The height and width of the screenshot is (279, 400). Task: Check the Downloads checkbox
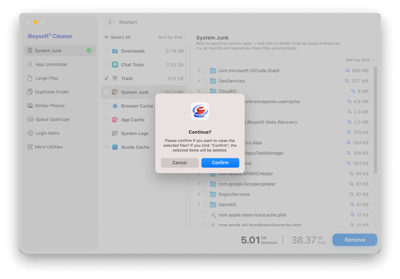(106, 51)
